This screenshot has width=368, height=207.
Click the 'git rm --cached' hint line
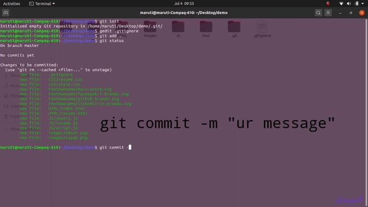tap(59, 70)
